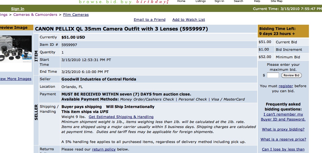The height and width of the screenshot is (153, 322).
Task: Open the View More Images link
Action: (16, 79)
